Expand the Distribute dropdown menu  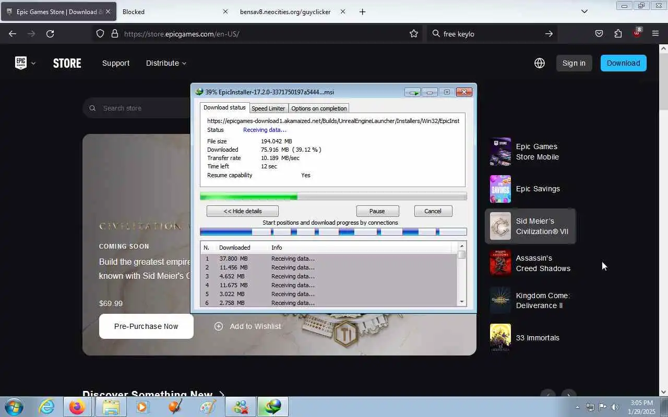(166, 63)
